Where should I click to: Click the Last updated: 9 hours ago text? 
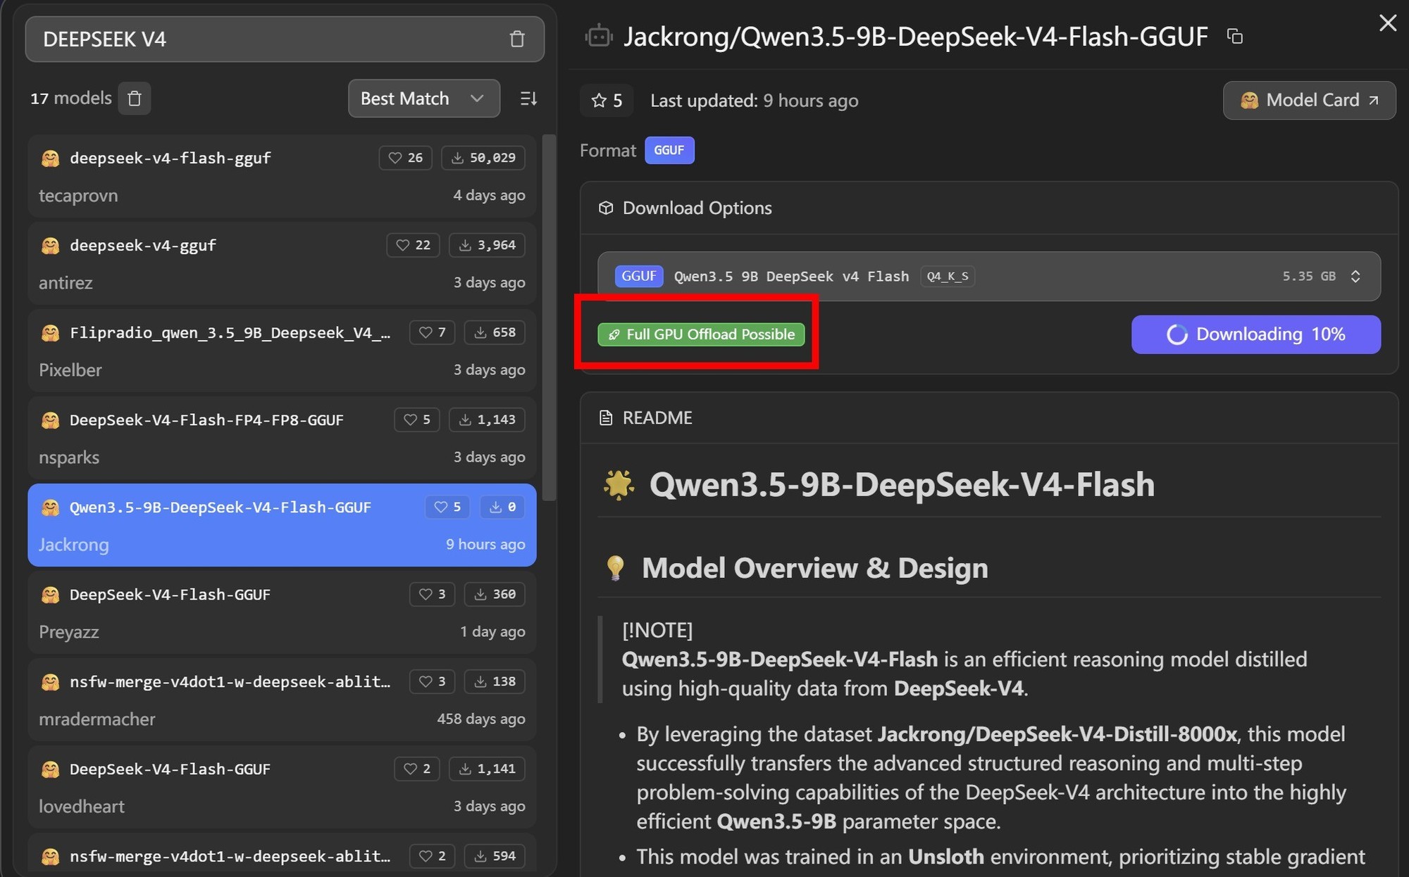click(754, 101)
